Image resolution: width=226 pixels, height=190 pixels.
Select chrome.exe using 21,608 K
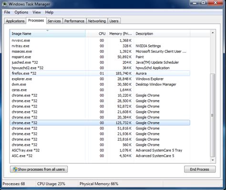[x=100, y=112]
